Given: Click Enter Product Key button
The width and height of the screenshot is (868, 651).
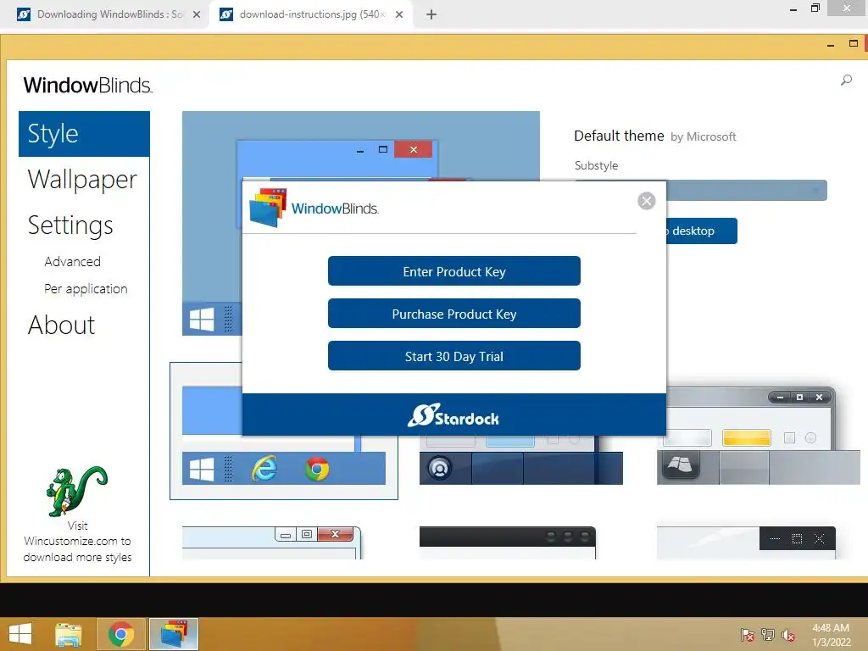Looking at the screenshot, I should point(454,271).
